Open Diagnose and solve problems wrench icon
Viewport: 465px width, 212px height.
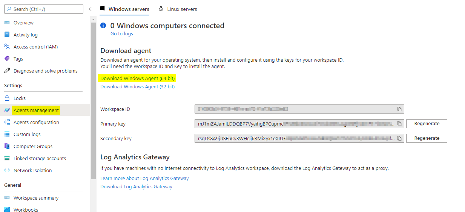tap(7, 71)
